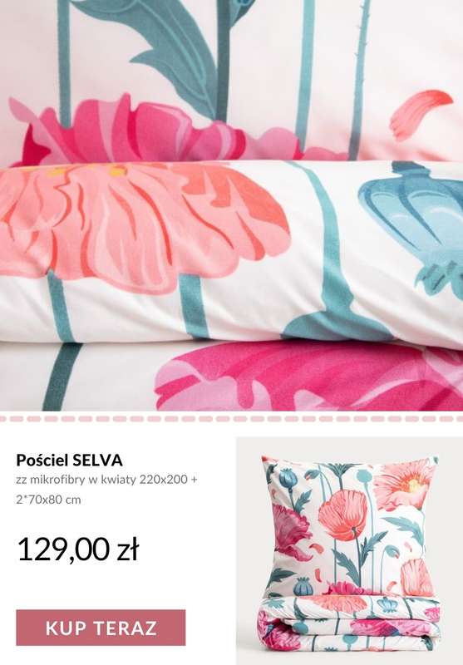Viewport: 463px width, 665px height.
Task: Open the SELVA bedding product thumbnail
Action: pyautogui.click(x=349, y=551)
